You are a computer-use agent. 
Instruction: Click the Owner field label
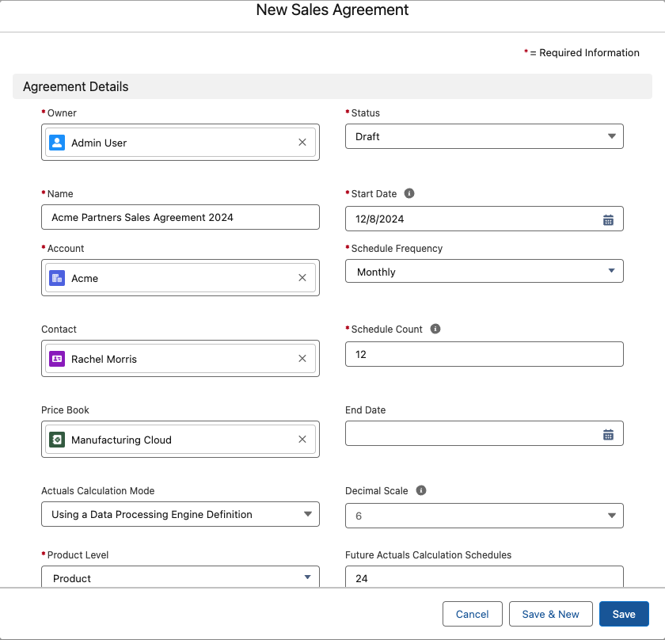pos(62,113)
